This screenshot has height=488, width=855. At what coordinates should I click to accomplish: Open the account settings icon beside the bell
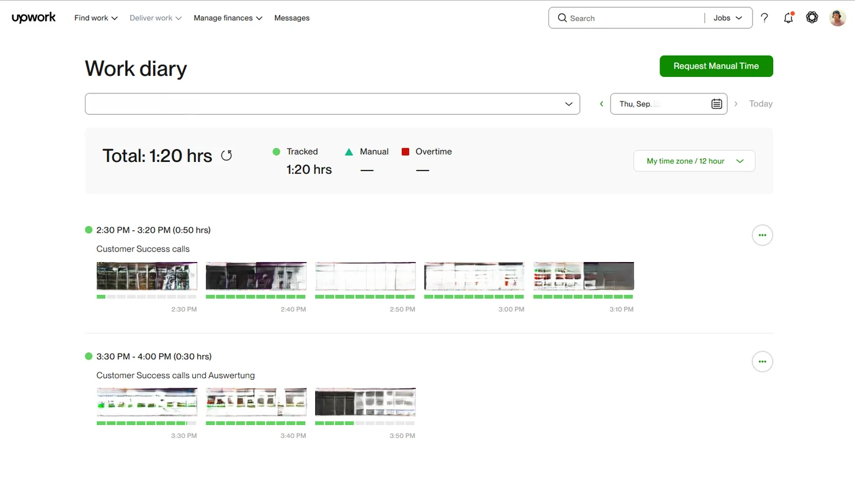pos(812,18)
